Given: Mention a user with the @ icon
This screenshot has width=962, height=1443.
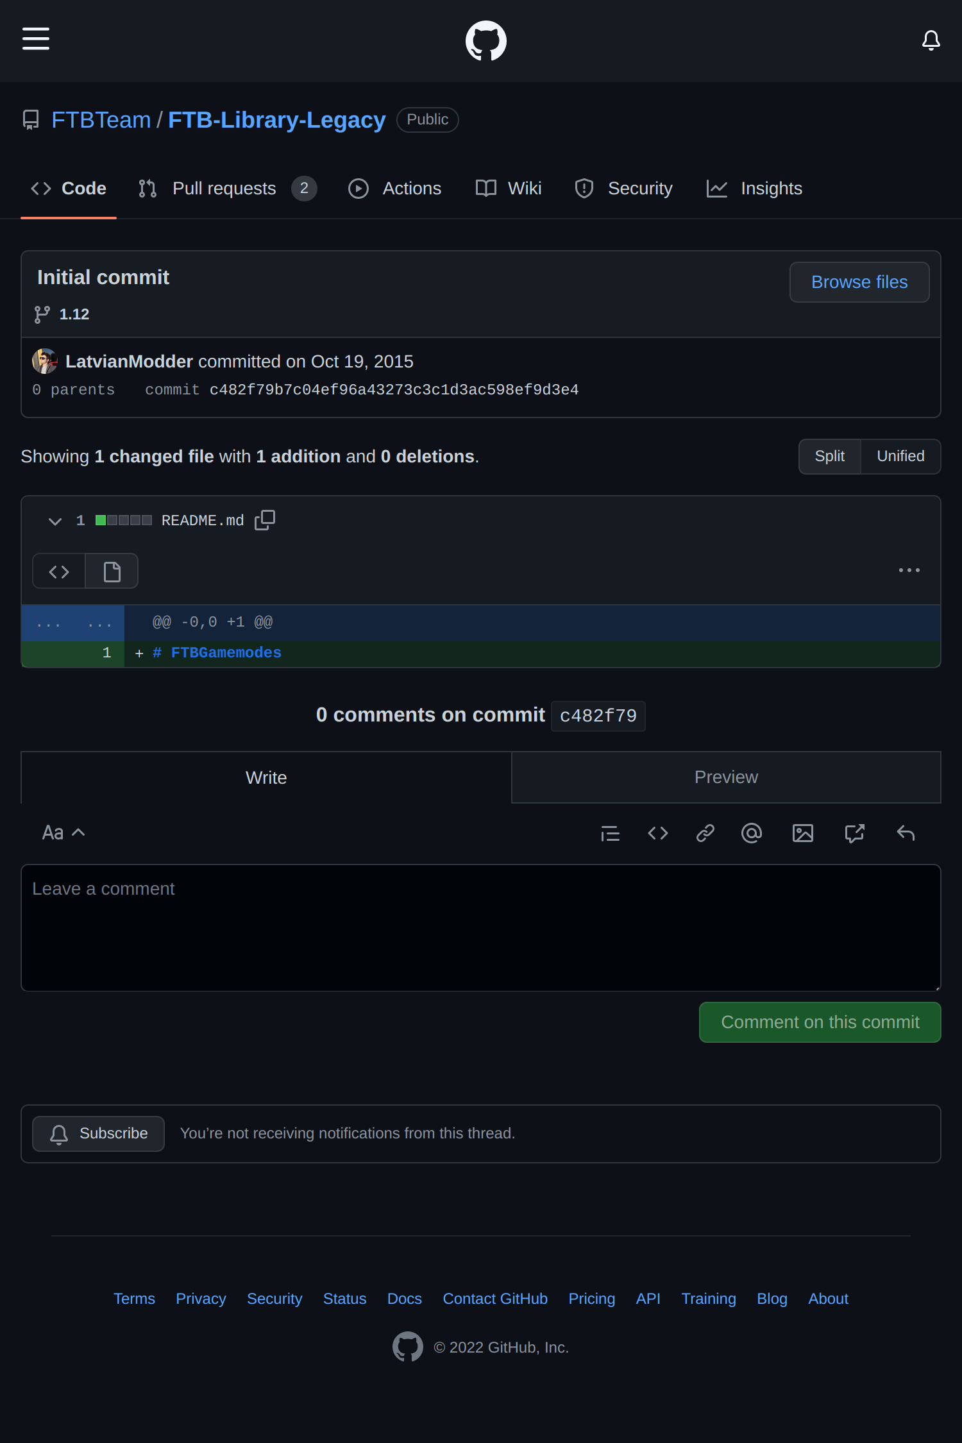Looking at the screenshot, I should 752,833.
